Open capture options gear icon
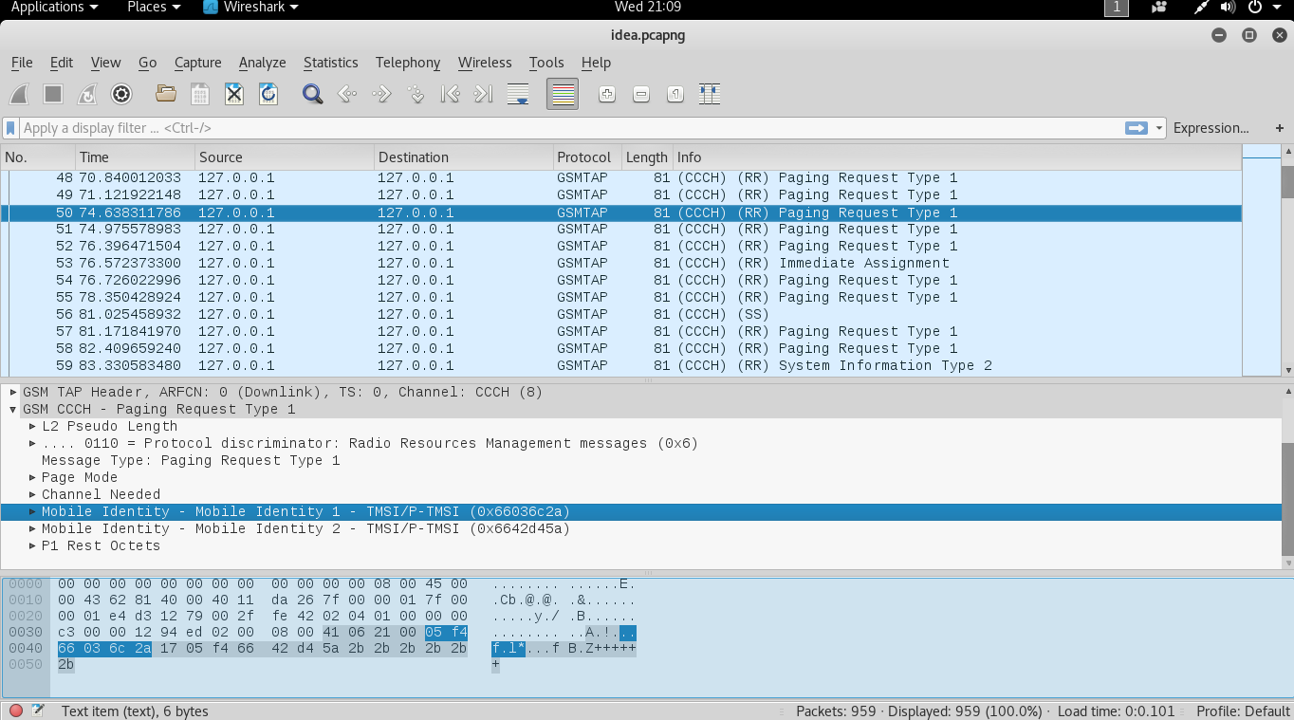The height and width of the screenshot is (720, 1294). point(121,94)
